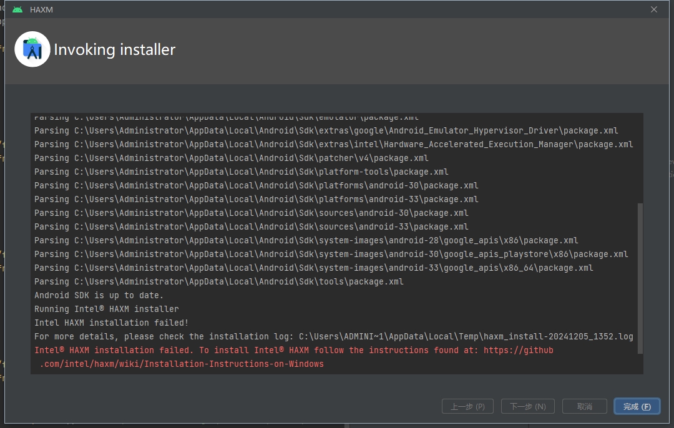Click the patcher\v4 package.xml line
This screenshot has height=428, width=674.
click(x=232, y=158)
